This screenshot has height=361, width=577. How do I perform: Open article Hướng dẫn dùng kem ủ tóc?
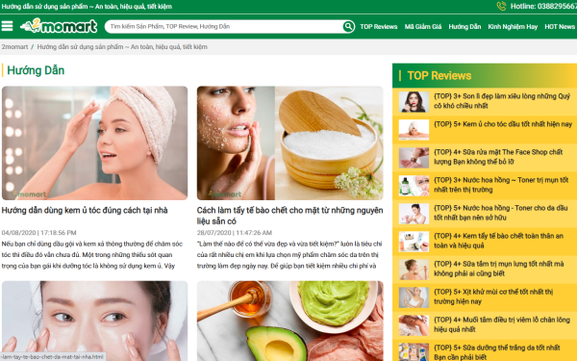point(85,210)
